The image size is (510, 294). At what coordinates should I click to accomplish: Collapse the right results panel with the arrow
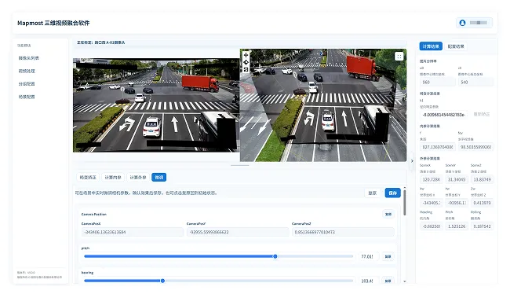[412, 161]
